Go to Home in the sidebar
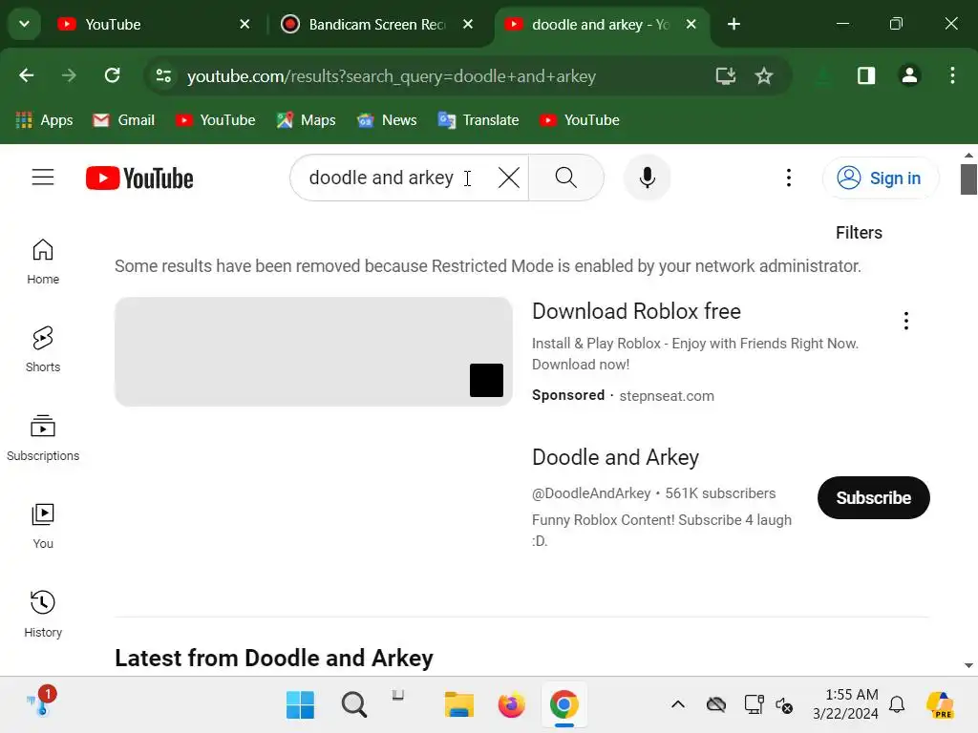 pos(43,262)
